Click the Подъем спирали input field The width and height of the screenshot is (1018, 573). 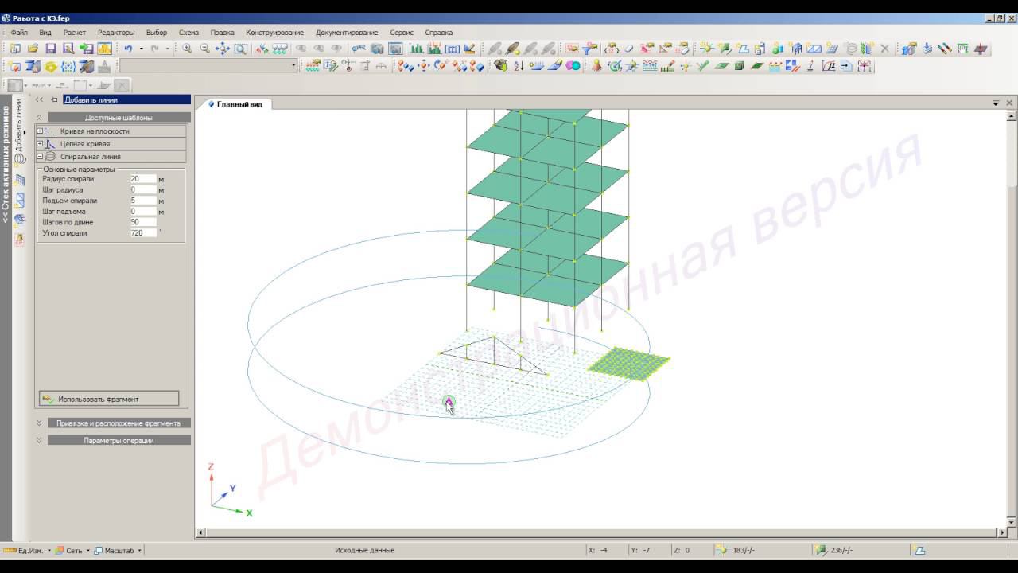tap(143, 201)
